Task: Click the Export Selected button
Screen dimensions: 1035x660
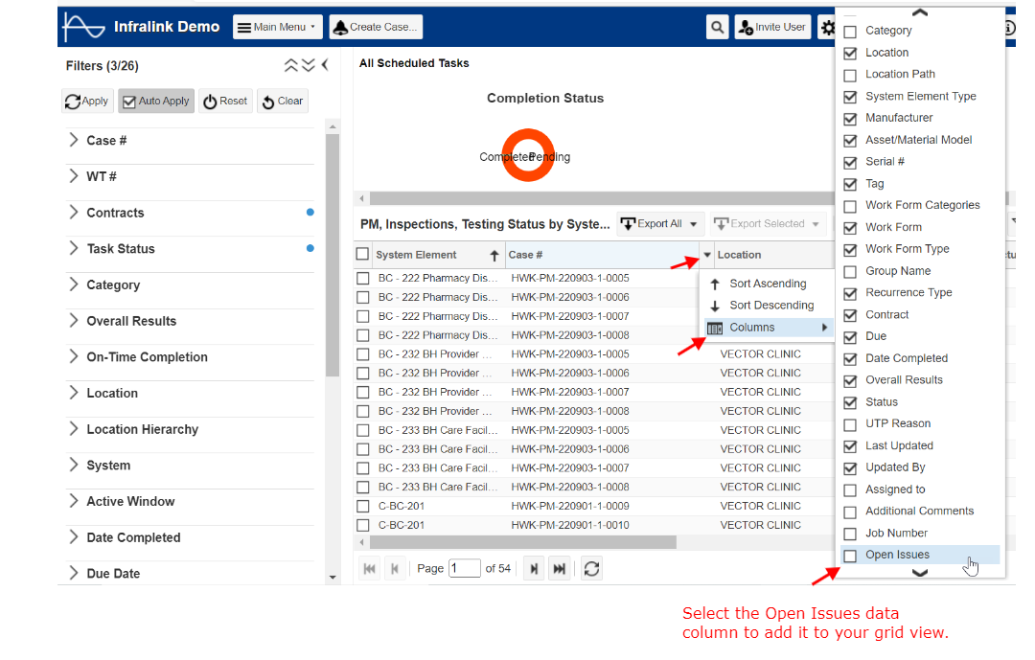Action: [769, 224]
